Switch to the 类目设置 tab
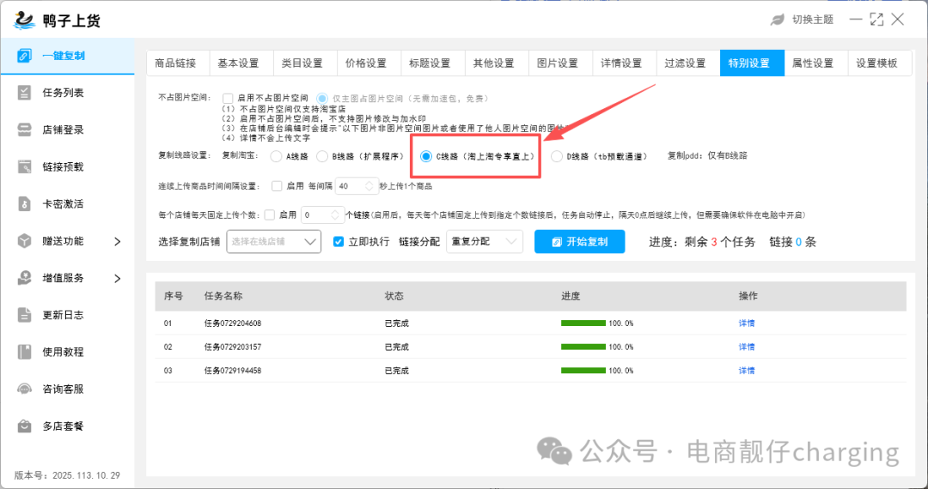 (305, 63)
